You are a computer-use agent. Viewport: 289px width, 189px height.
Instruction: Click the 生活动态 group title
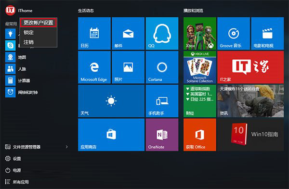(86, 11)
